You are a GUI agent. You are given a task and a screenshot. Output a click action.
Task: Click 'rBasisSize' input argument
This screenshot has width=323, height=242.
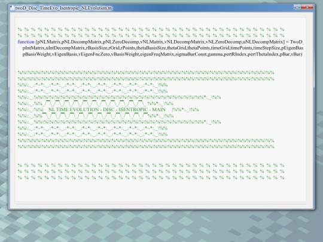(x=96, y=48)
